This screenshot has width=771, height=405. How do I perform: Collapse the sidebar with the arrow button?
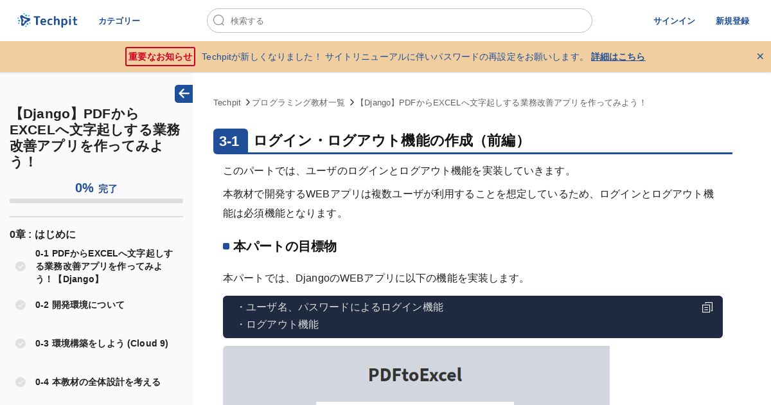click(184, 94)
